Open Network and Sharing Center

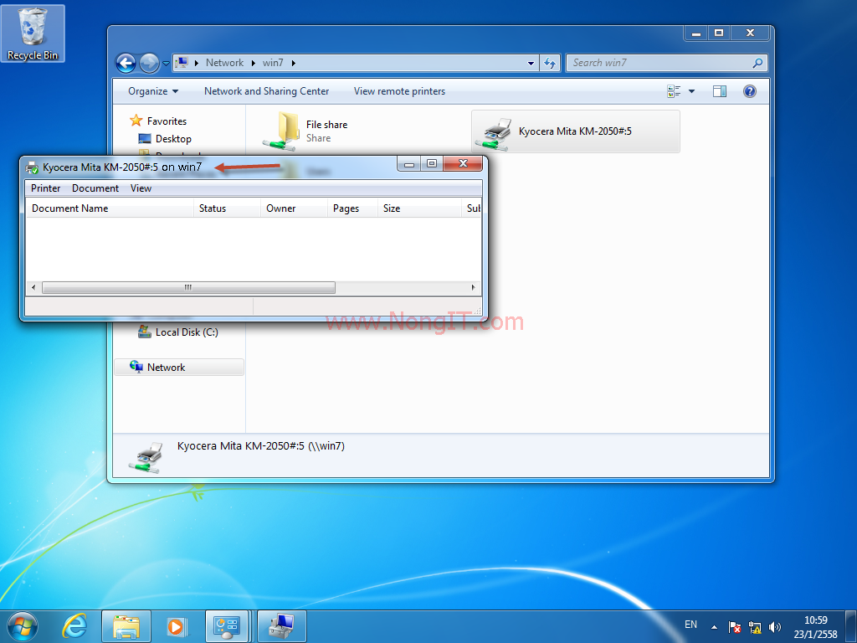click(x=266, y=91)
